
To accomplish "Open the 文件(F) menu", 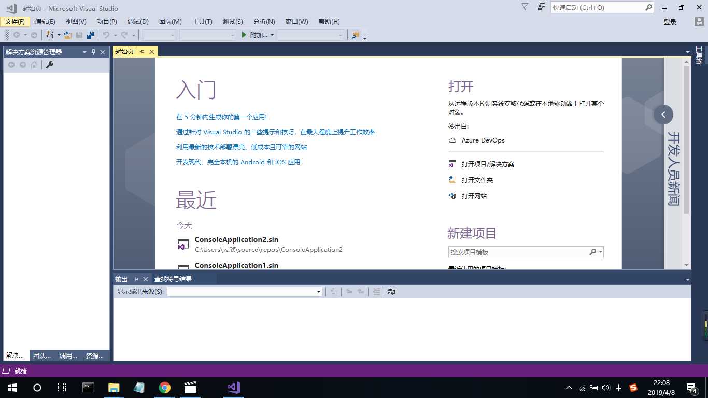I will pyautogui.click(x=15, y=22).
